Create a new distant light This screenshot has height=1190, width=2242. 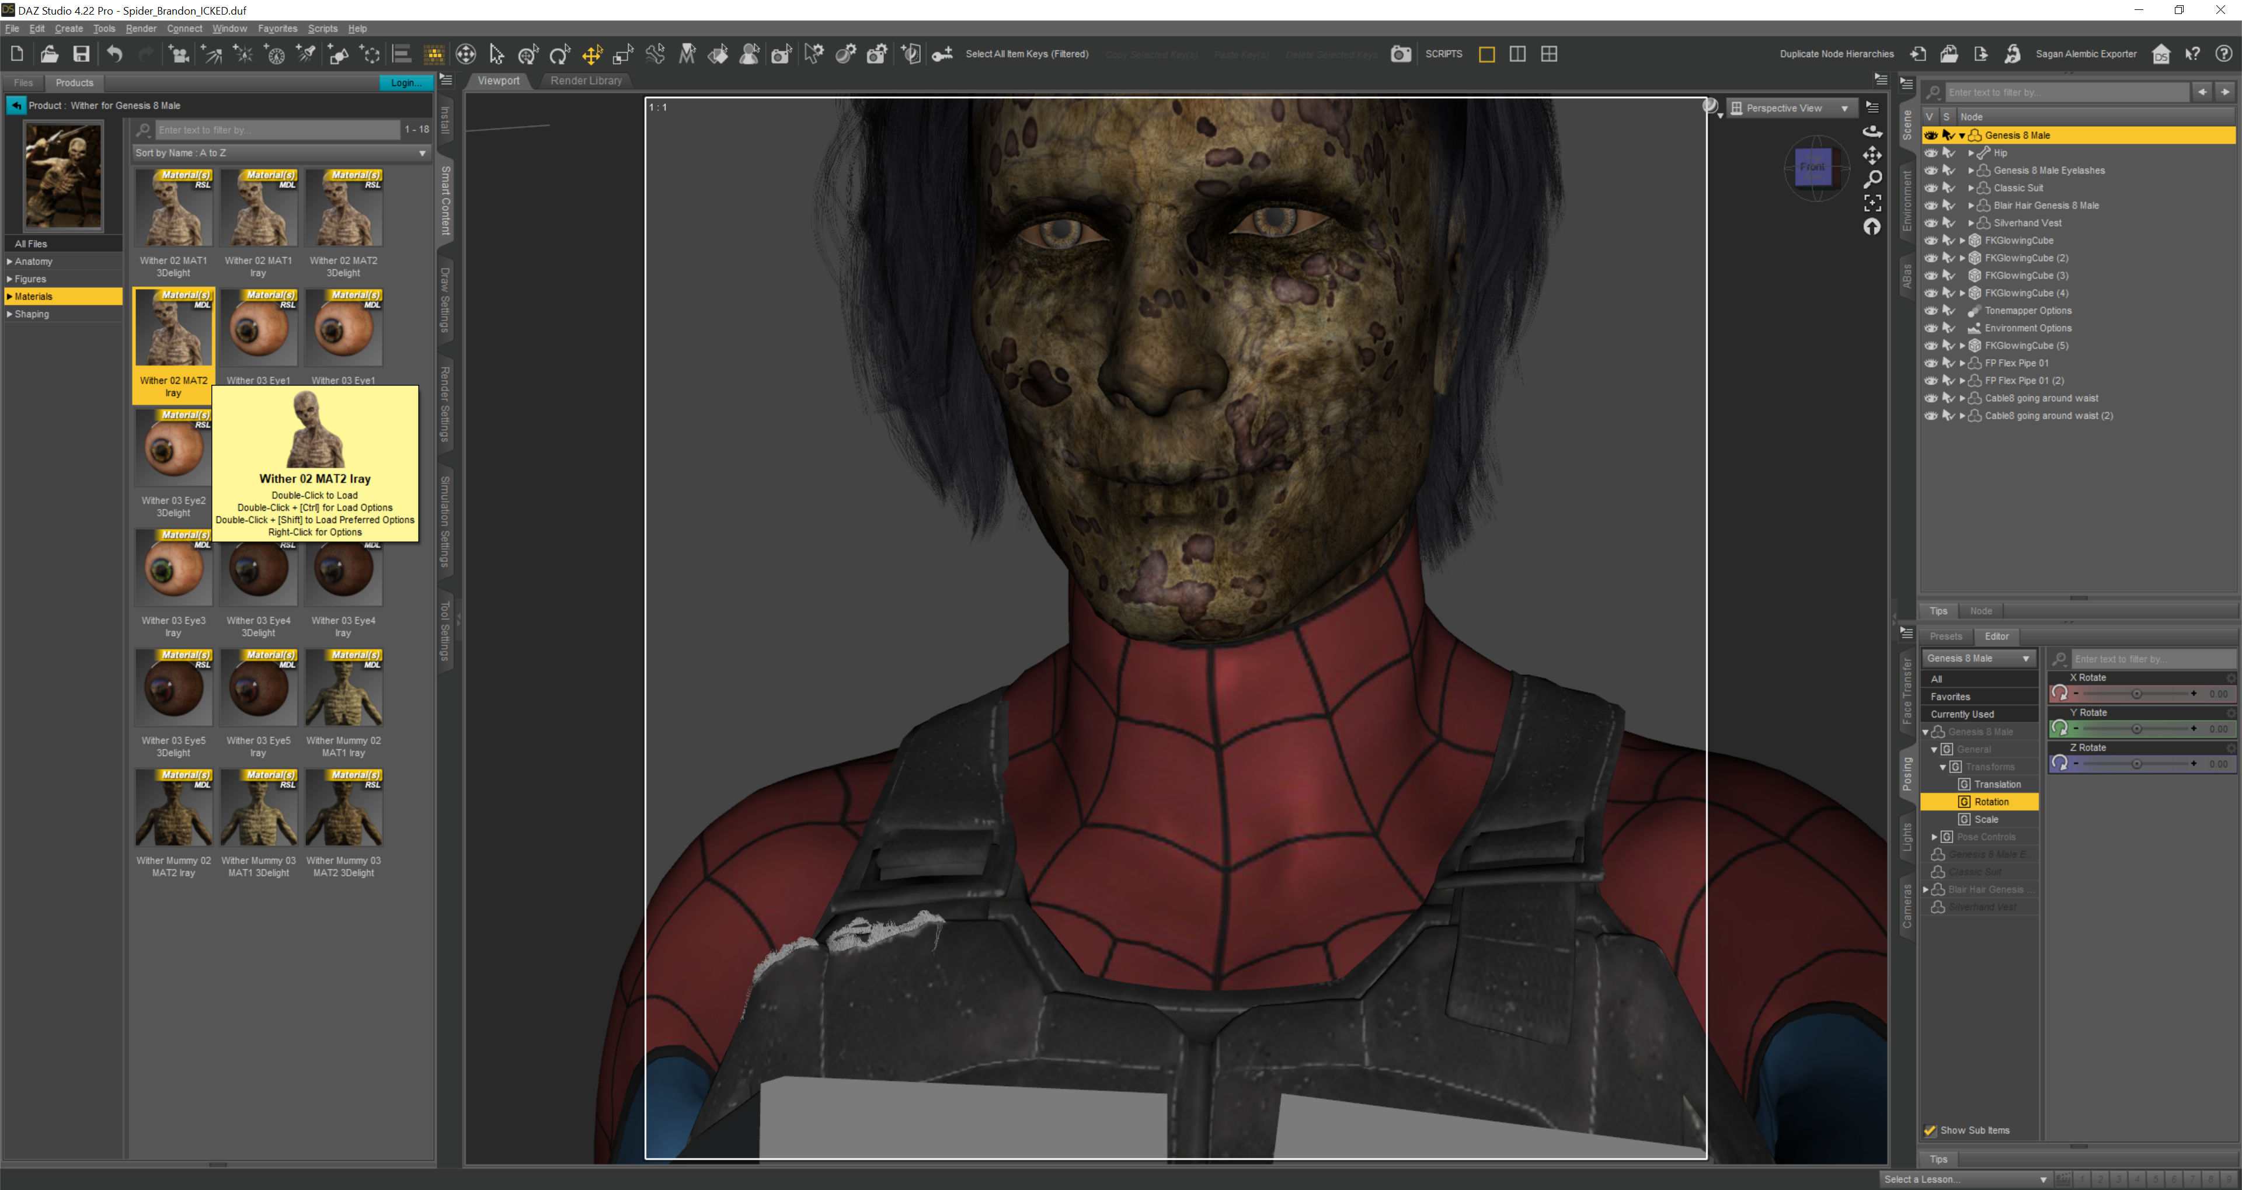tap(211, 54)
